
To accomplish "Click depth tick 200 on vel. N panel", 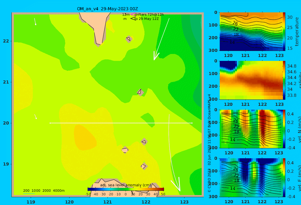I will [213, 135].
